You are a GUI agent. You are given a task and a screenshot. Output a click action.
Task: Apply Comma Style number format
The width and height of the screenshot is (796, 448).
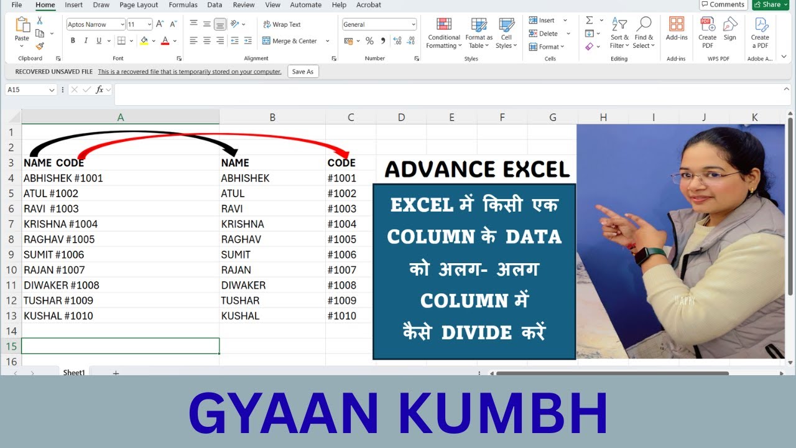pyautogui.click(x=383, y=41)
